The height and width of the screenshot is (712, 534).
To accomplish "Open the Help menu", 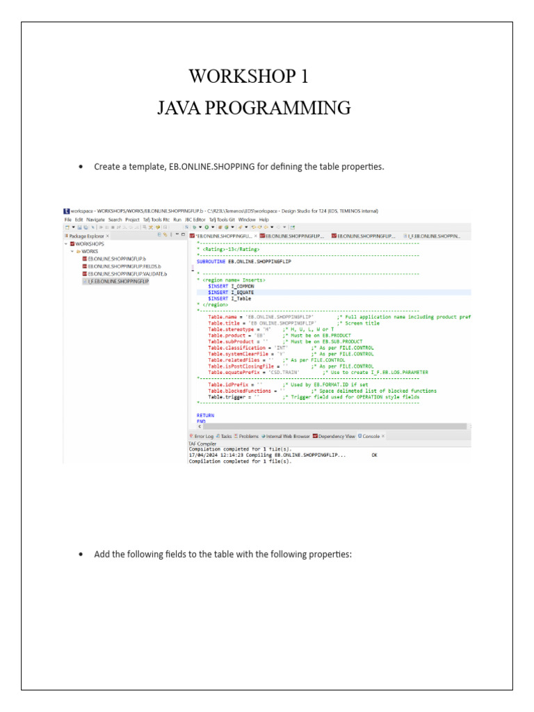I will click(264, 220).
